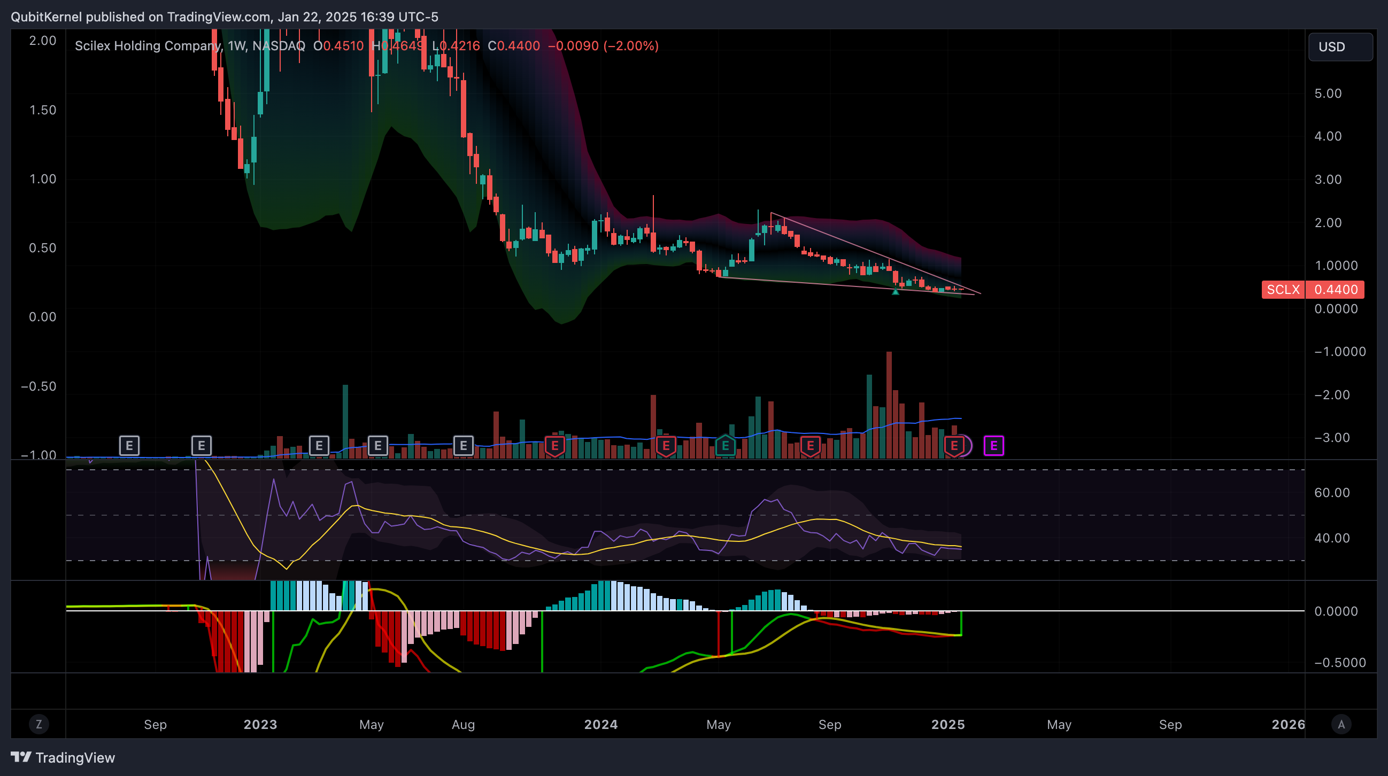Click the third grey E marker from left
The image size is (1388, 776).
319,446
